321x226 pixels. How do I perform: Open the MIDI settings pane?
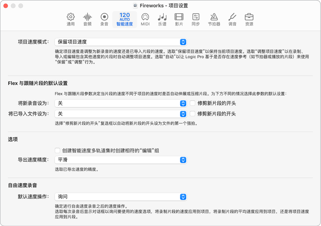(145, 20)
